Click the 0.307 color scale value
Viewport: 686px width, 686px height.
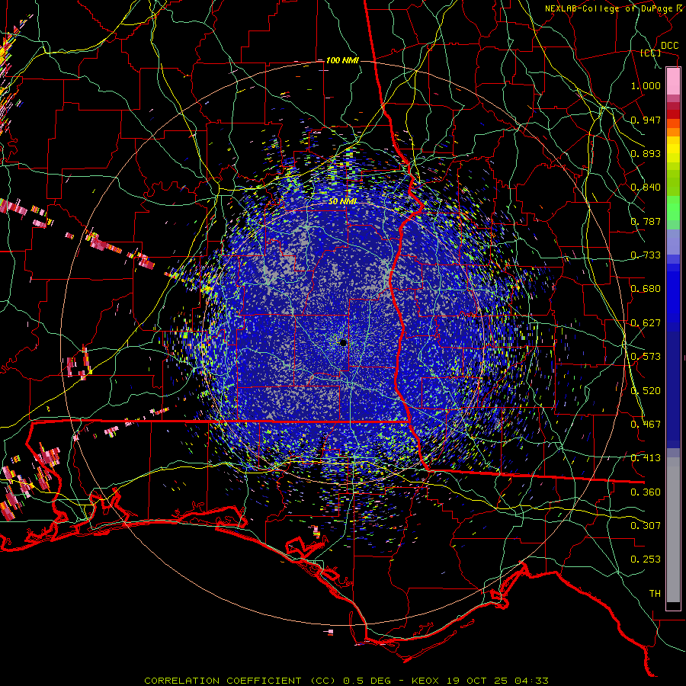click(x=646, y=526)
